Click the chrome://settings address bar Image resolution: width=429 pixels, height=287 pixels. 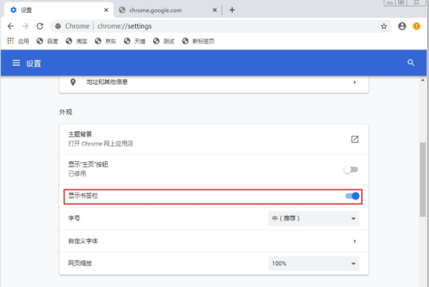213,26
